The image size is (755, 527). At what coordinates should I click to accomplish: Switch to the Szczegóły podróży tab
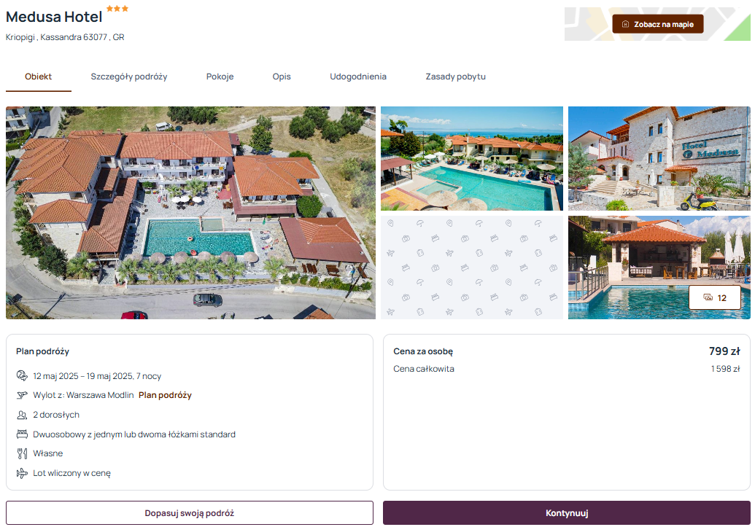[129, 77]
